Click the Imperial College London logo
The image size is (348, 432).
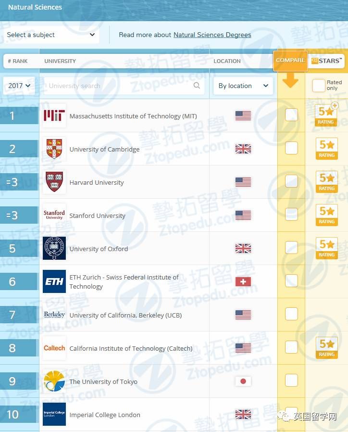tap(54, 414)
